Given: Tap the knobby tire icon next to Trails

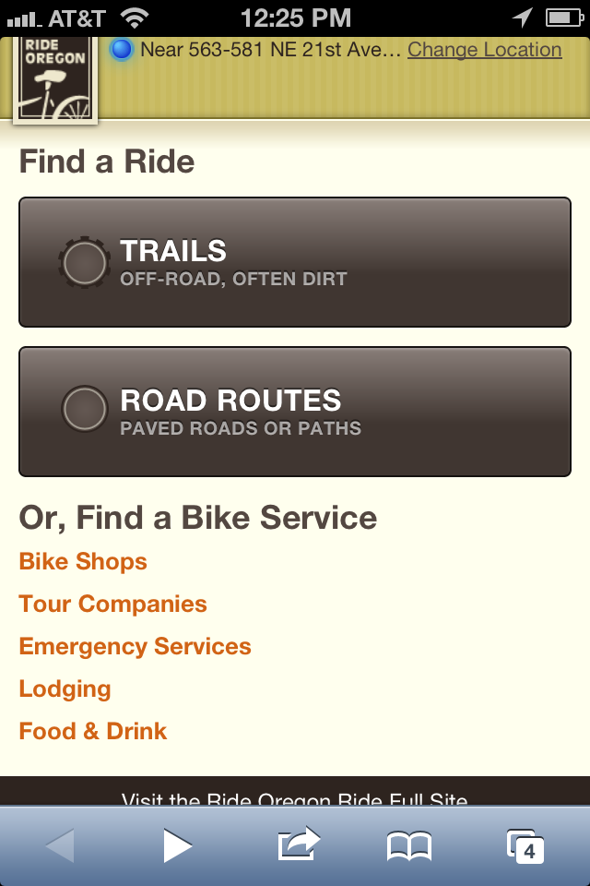Looking at the screenshot, I should tap(84, 262).
